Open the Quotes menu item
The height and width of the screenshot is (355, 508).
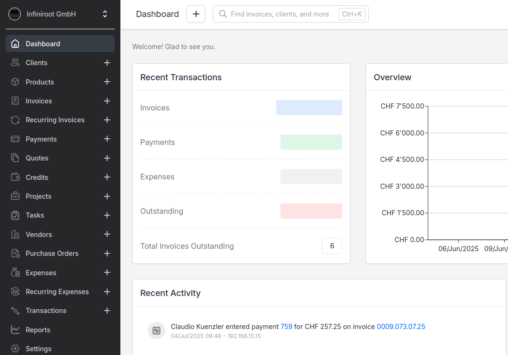(x=37, y=158)
